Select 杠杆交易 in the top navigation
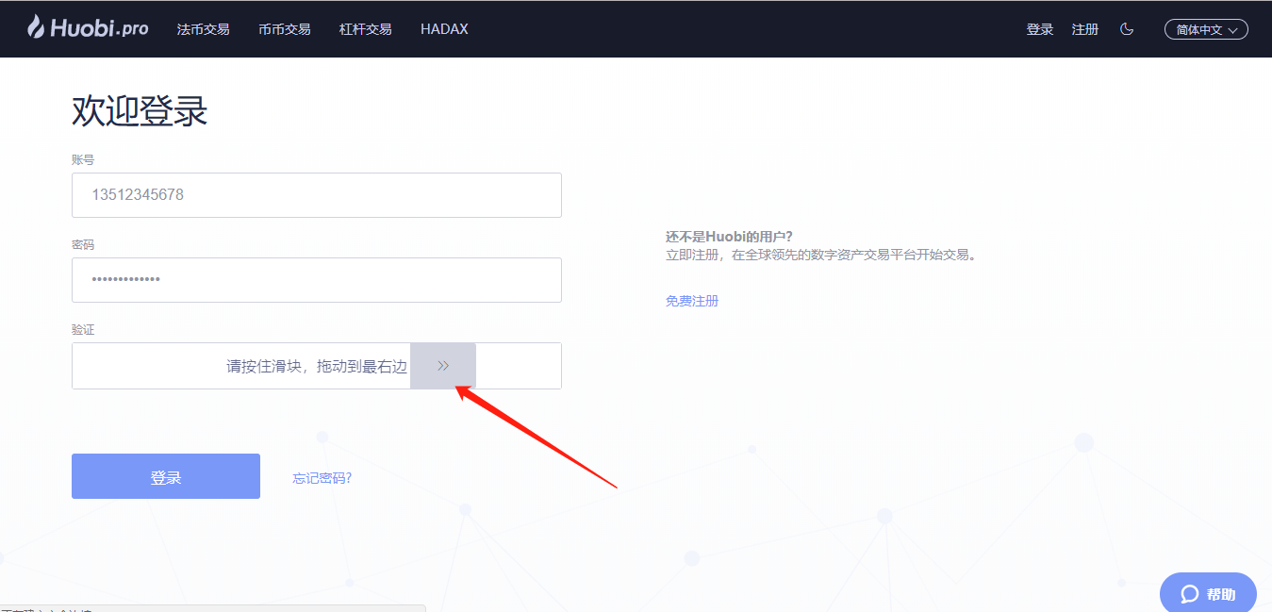 point(365,29)
